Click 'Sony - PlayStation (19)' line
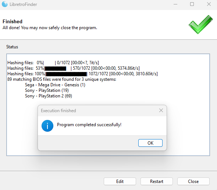Viewport: 217px width, 190px height. coord(47,90)
